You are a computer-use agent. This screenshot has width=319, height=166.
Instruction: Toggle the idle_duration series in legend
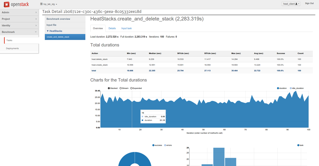point(296,88)
